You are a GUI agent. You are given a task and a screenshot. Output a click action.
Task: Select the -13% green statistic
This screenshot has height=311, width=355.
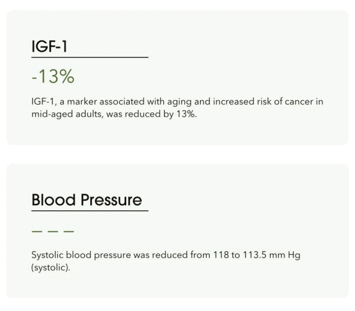pyautogui.click(x=53, y=76)
